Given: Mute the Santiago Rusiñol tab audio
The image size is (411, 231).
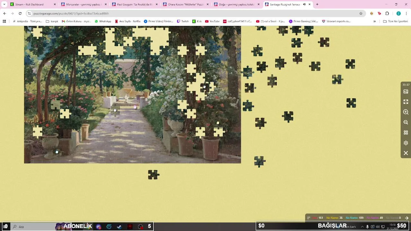Looking at the screenshot, I should tap(304, 4).
